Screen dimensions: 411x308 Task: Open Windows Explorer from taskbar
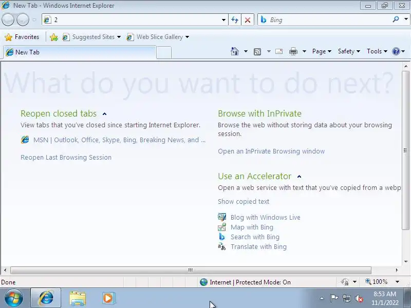point(78,298)
